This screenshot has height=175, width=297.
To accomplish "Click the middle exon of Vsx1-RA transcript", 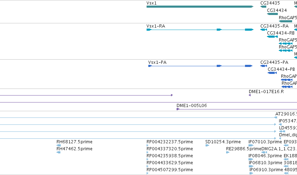I will click(219, 30).
